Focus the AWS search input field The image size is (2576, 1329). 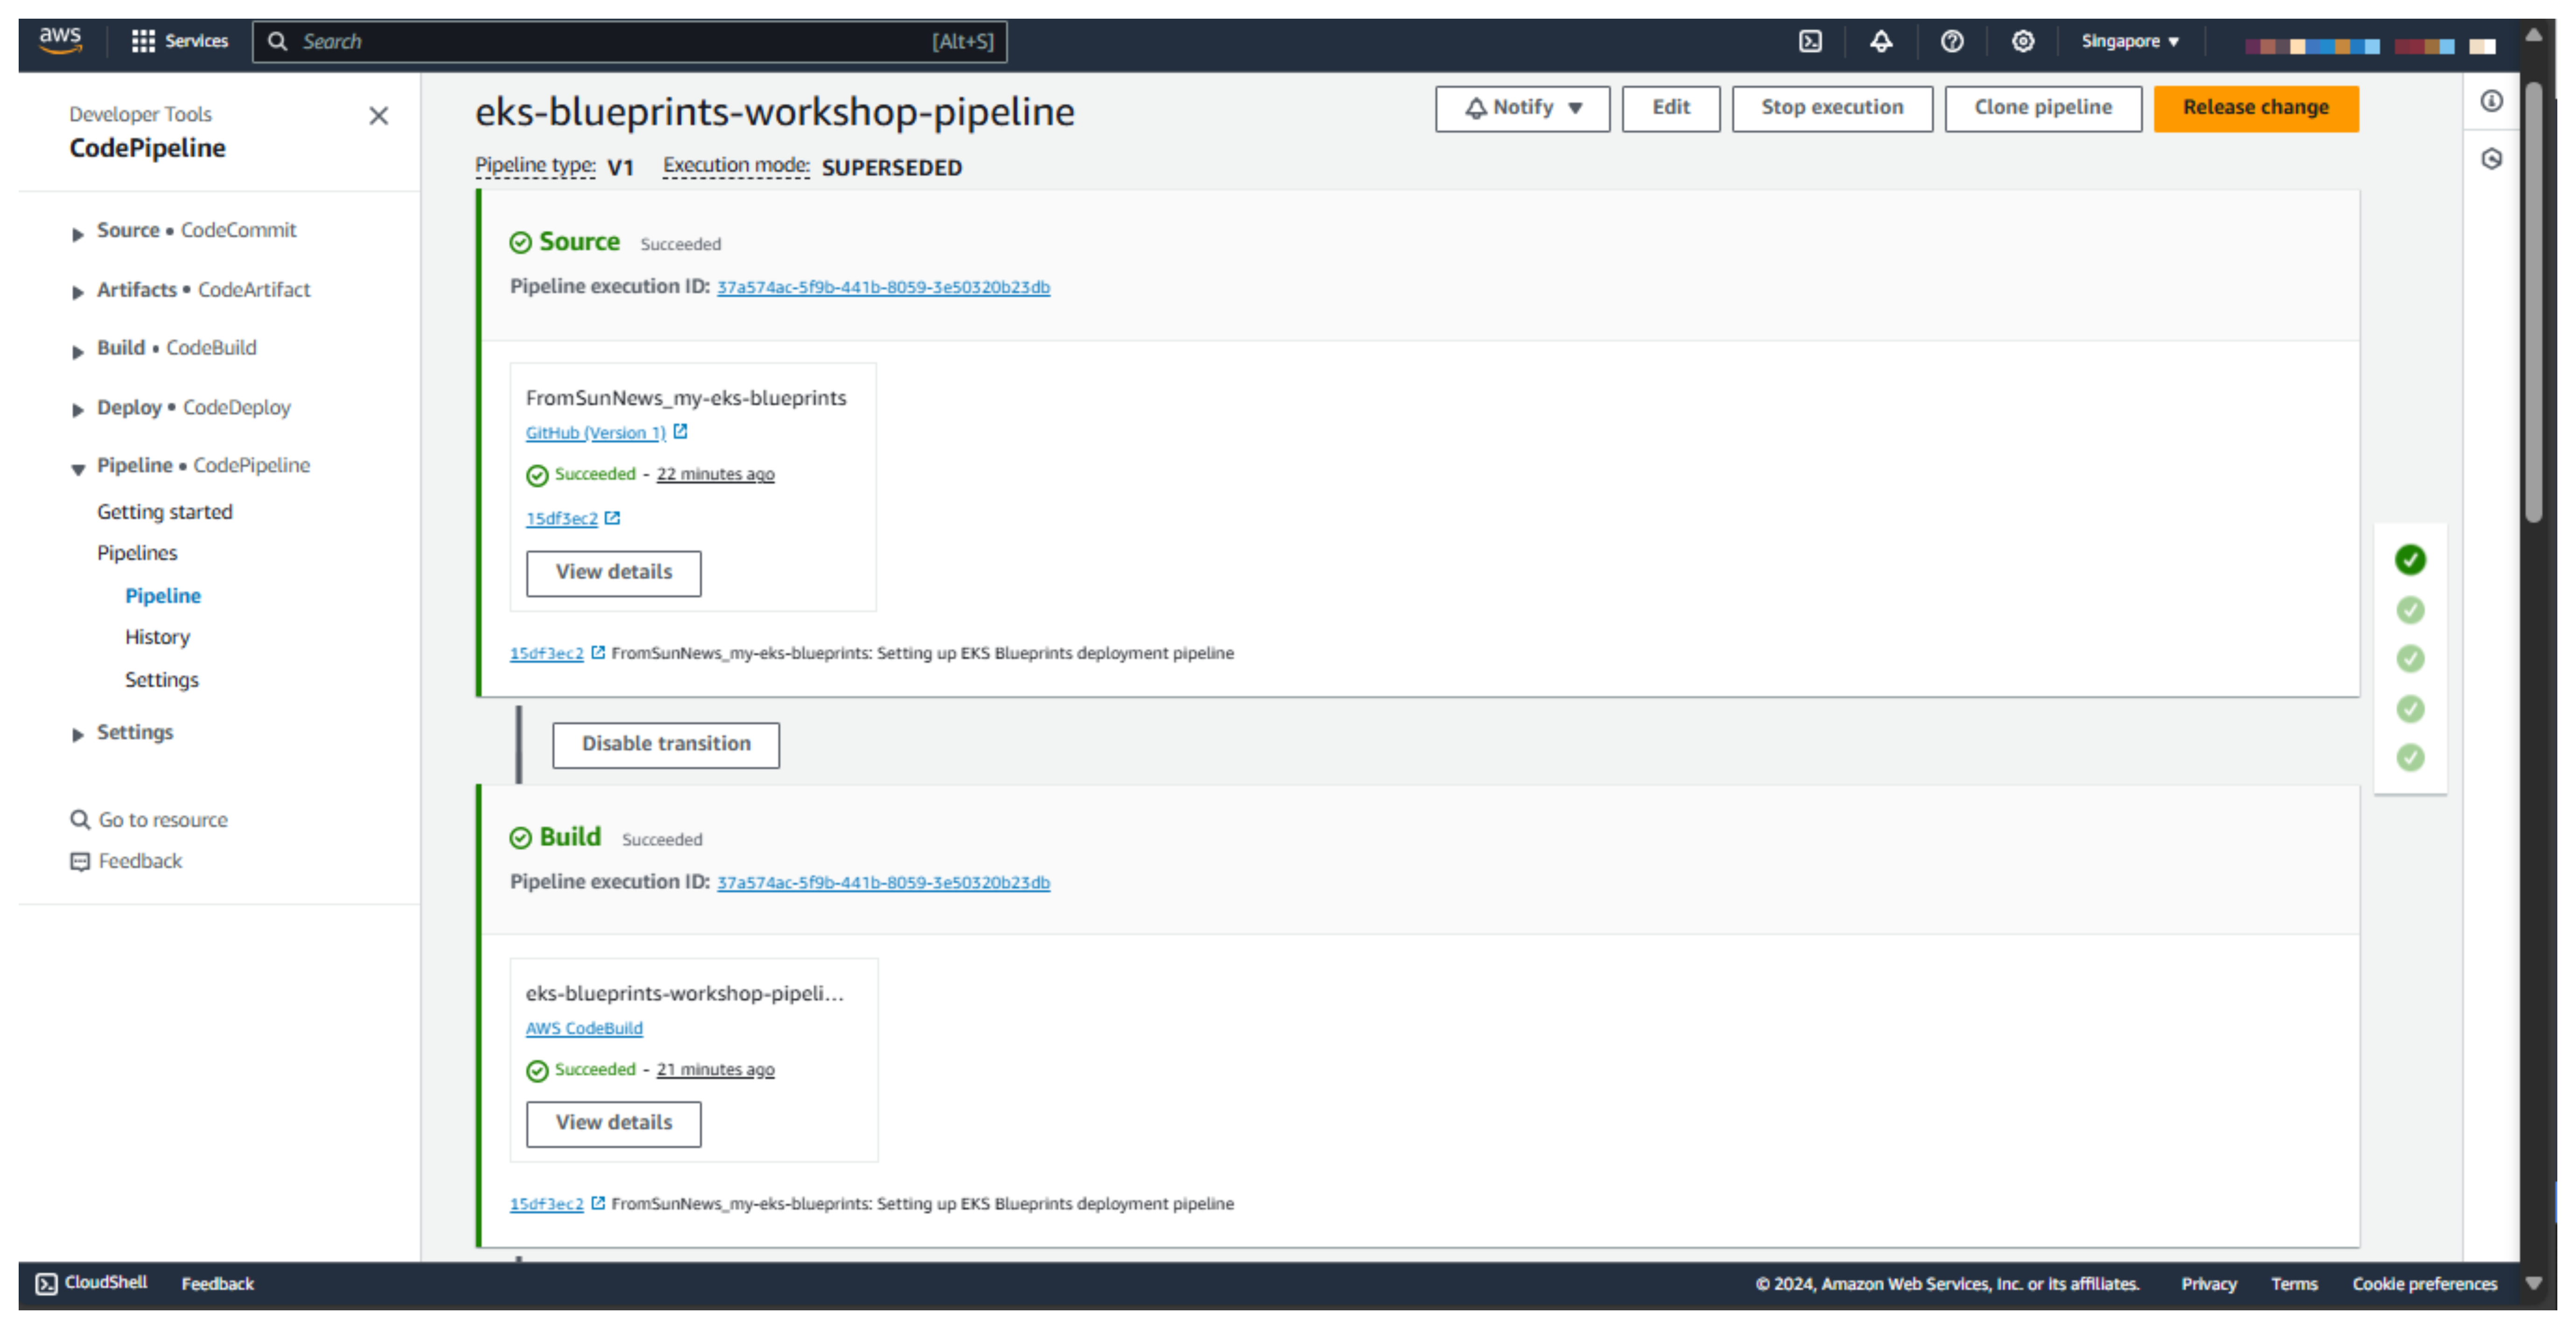630,41
